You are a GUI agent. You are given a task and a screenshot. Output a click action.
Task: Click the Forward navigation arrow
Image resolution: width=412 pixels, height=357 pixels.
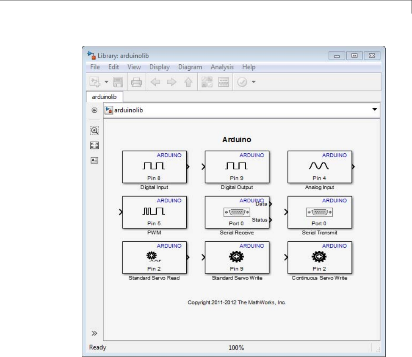[171, 82]
